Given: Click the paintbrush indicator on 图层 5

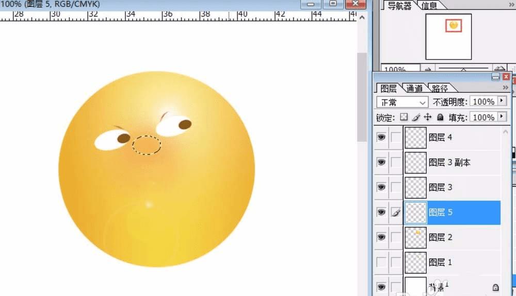Looking at the screenshot, I should (396, 213).
